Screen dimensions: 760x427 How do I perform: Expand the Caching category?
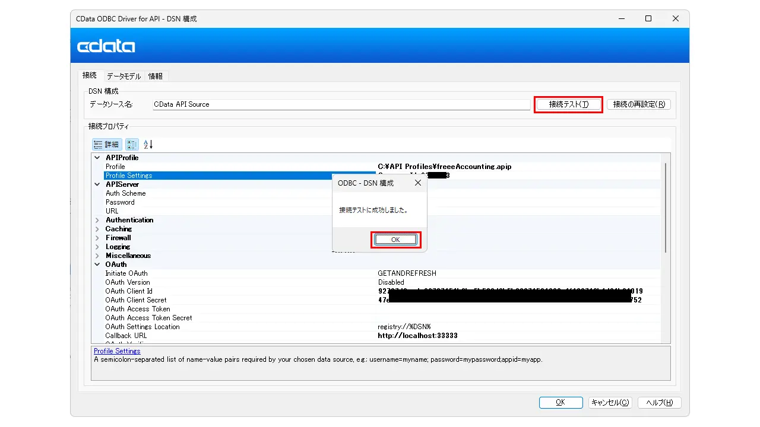coord(97,229)
